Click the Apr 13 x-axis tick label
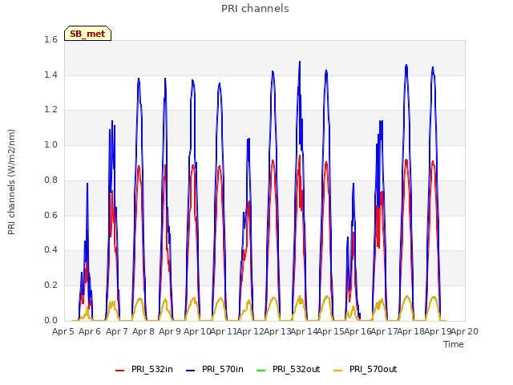 (x=277, y=331)
